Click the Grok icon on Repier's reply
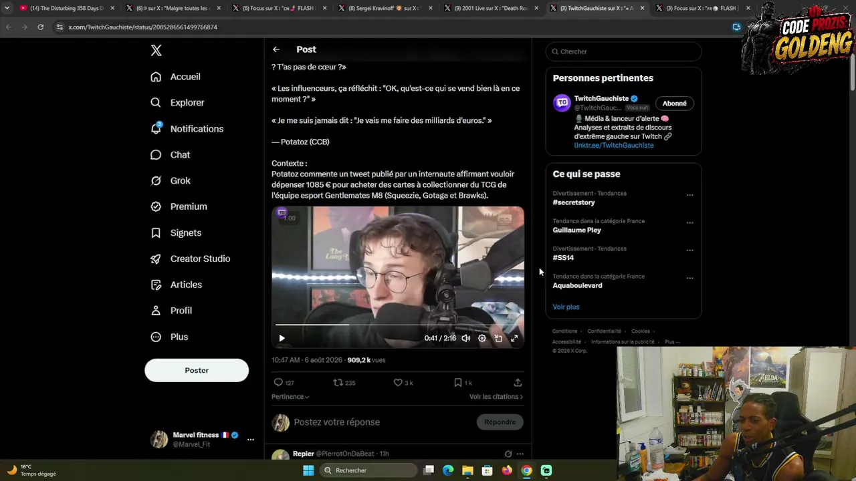This screenshot has height=481, width=856. click(508, 454)
